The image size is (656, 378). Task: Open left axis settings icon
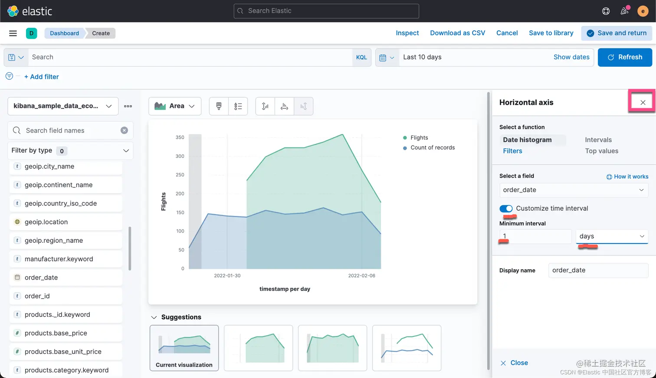click(x=265, y=106)
